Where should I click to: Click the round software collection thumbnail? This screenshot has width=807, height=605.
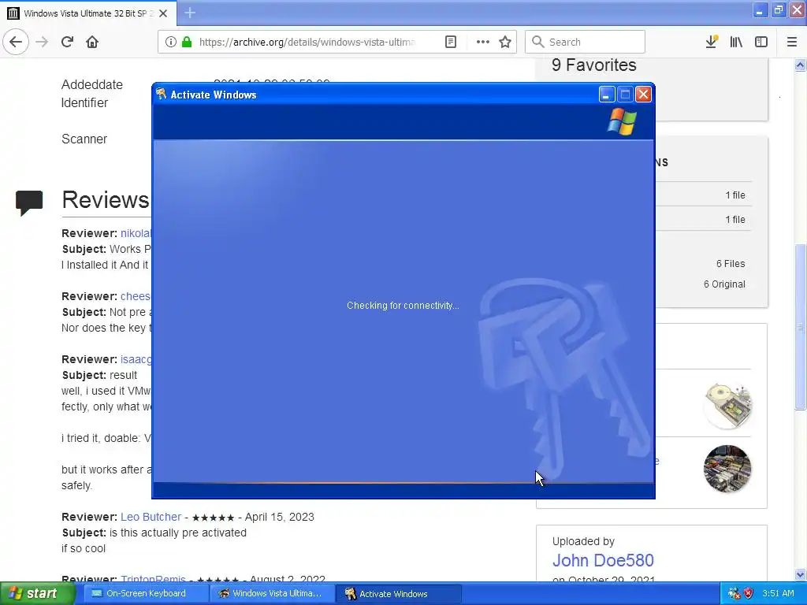click(x=727, y=469)
